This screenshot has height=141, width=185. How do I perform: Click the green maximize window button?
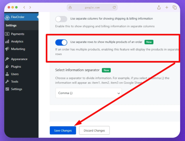pos(17,7)
